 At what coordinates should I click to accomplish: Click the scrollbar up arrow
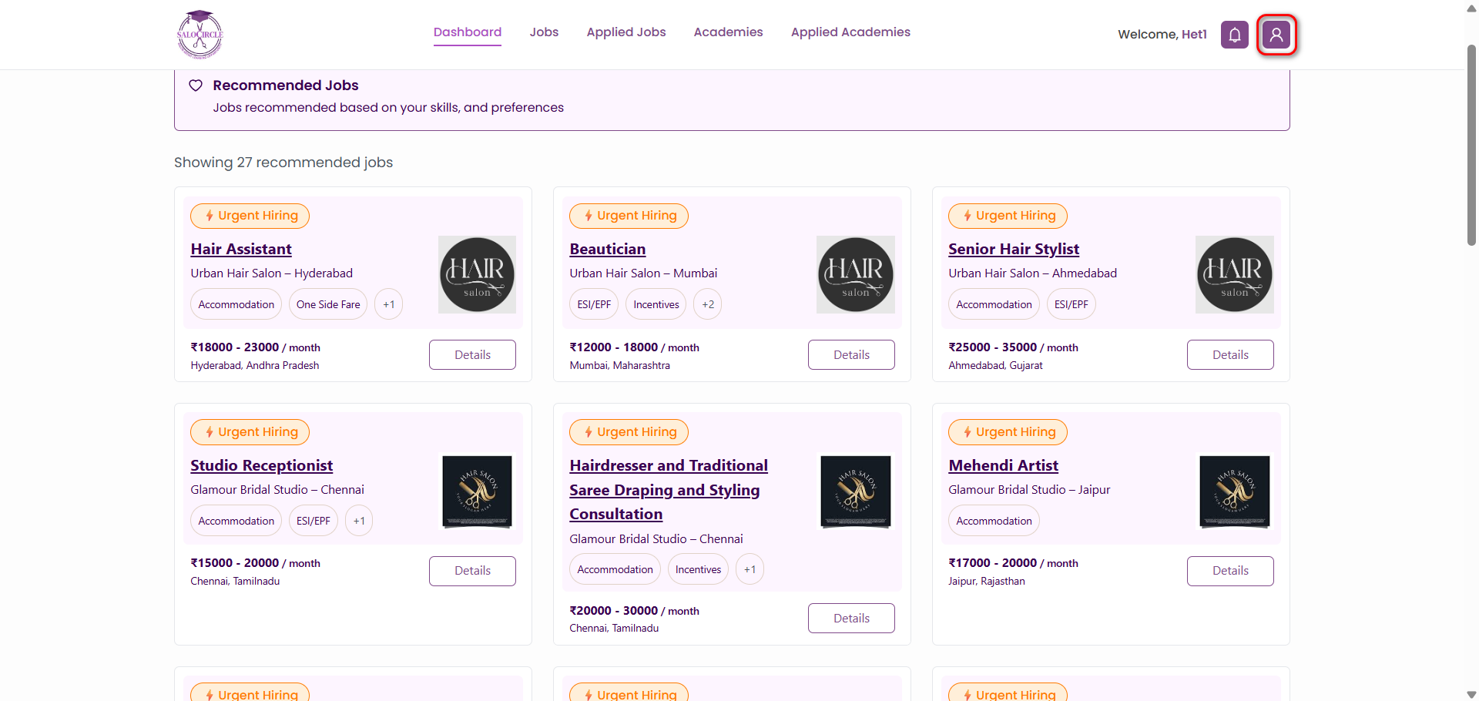[1471, 8]
